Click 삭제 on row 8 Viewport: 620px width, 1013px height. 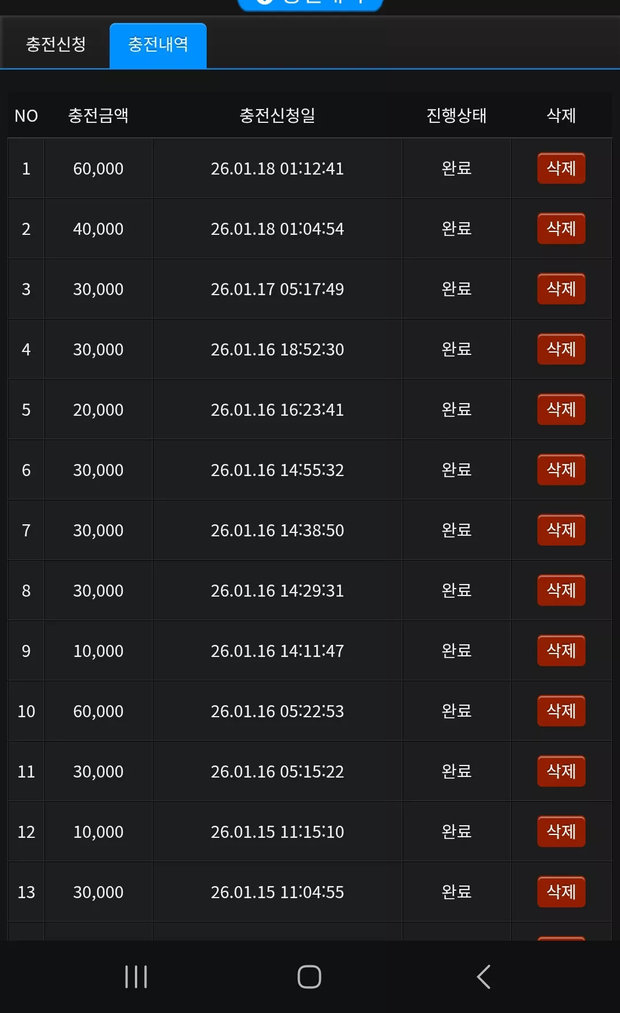(x=561, y=590)
